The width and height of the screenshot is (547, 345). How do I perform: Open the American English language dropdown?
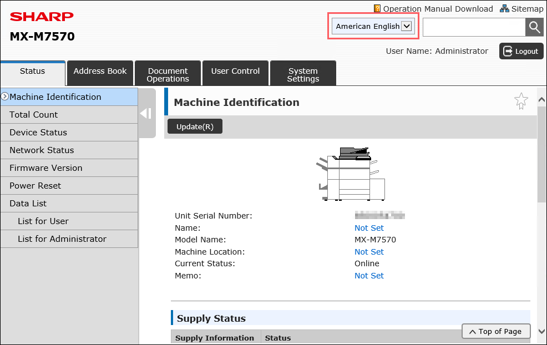click(373, 27)
